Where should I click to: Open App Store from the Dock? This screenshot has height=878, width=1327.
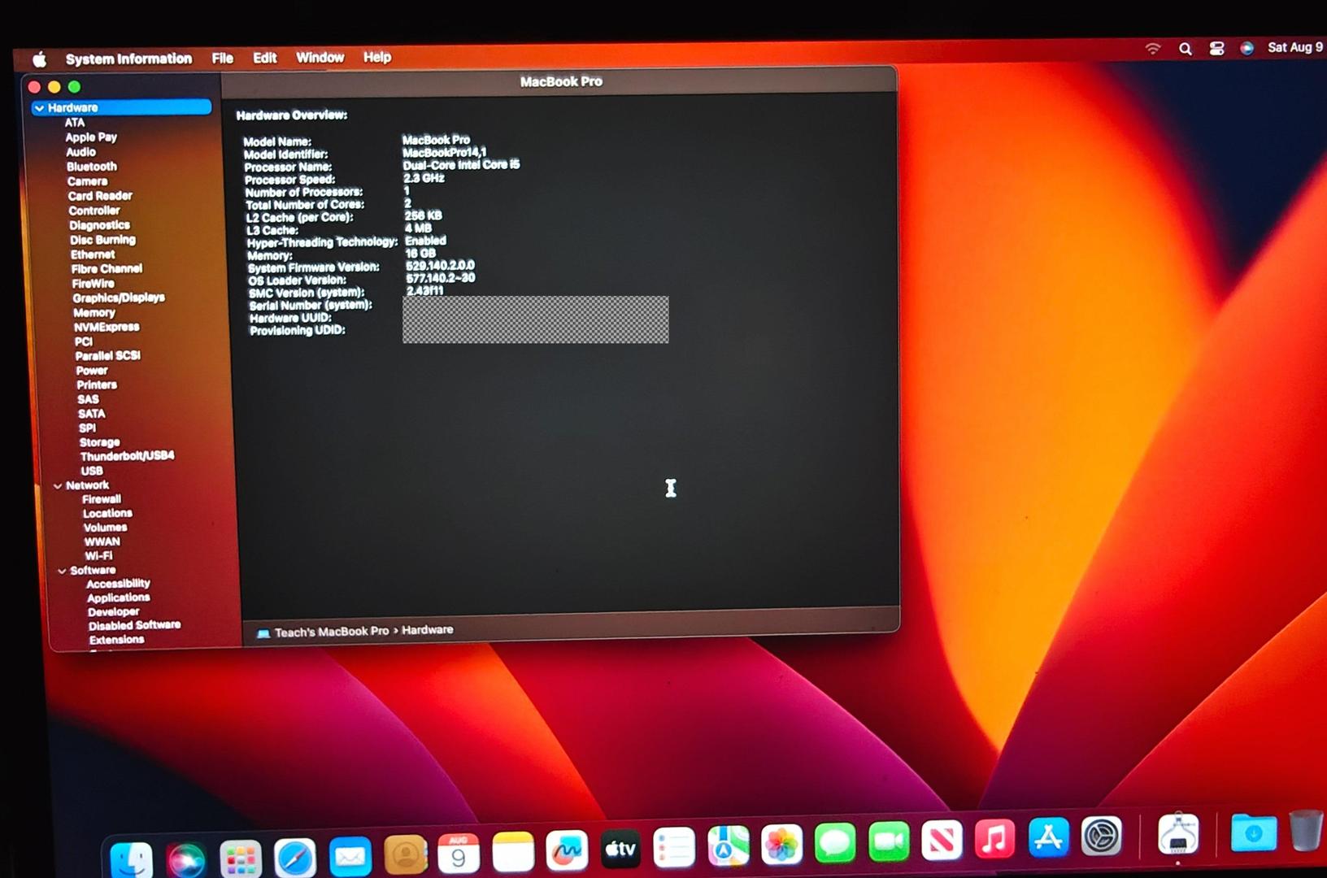coord(1048,837)
